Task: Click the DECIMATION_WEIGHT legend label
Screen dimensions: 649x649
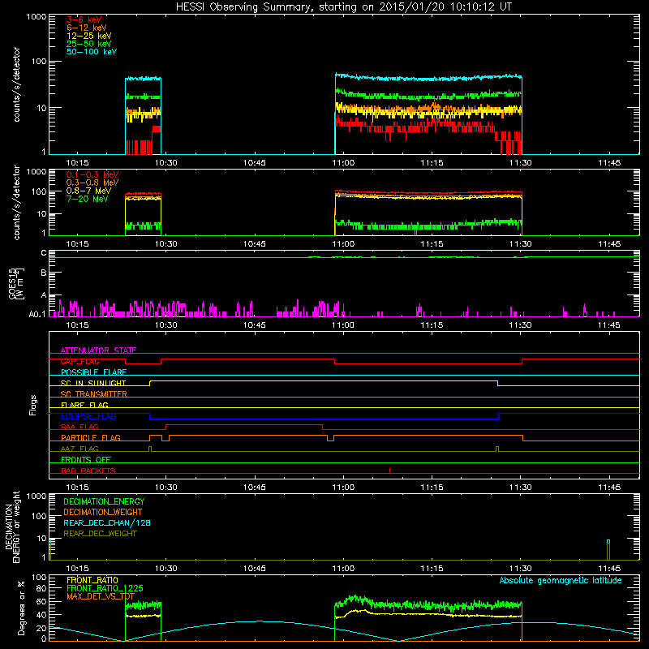Action: pos(103,512)
